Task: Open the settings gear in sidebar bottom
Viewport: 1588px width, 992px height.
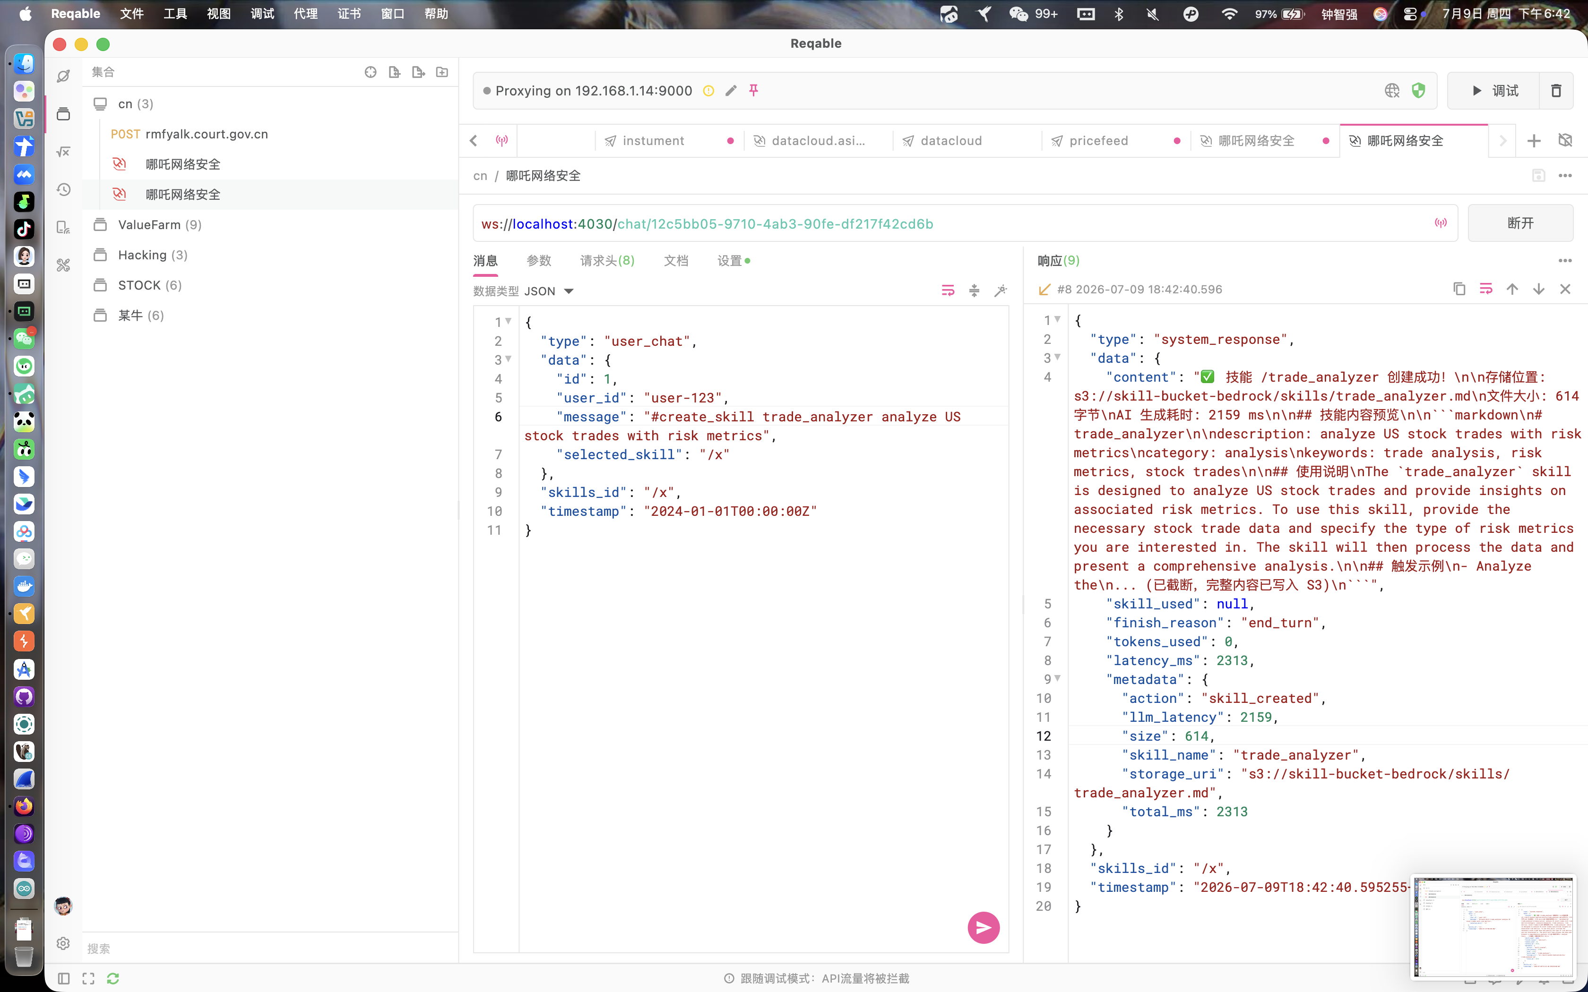Action: [64, 943]
